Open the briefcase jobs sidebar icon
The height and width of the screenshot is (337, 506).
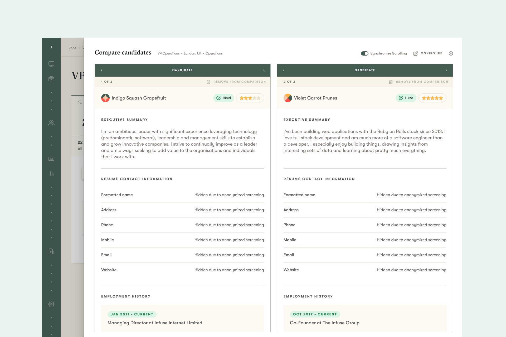click(51, 79)
